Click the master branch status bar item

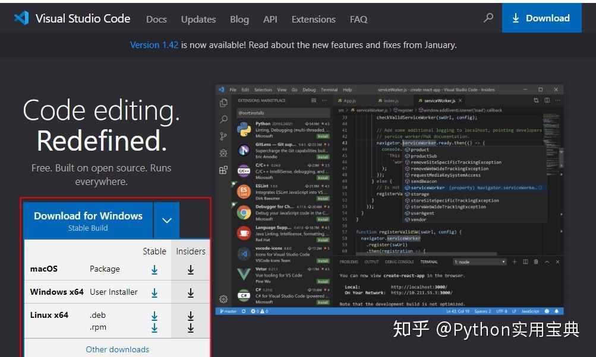228,311
